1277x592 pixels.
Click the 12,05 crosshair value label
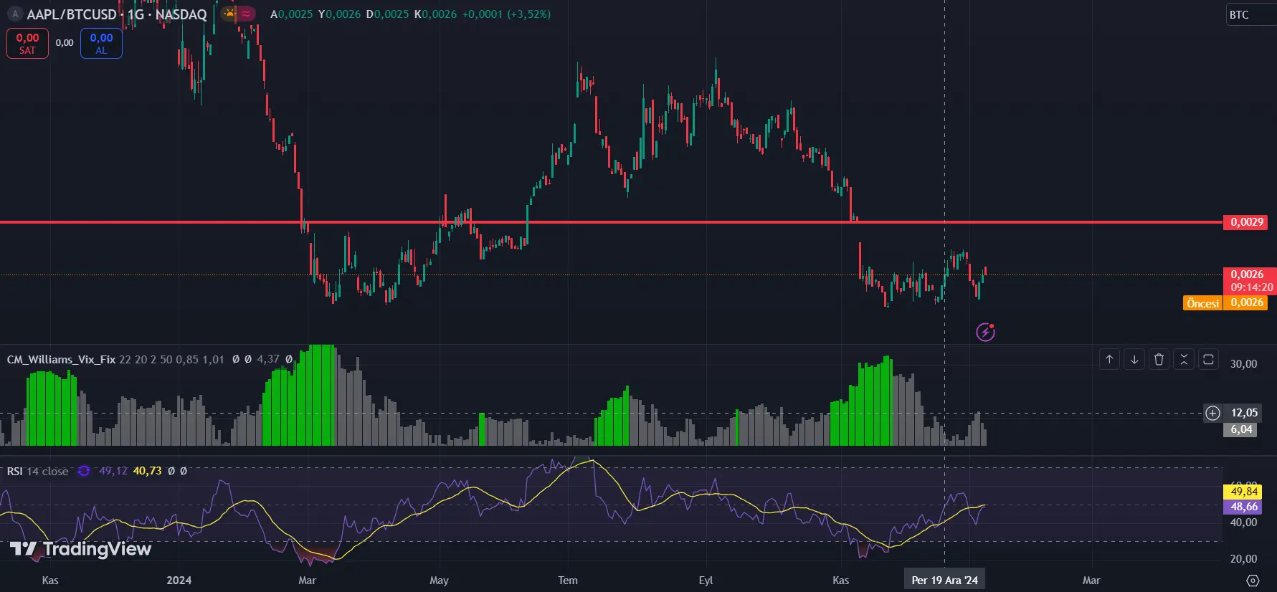1244,413
